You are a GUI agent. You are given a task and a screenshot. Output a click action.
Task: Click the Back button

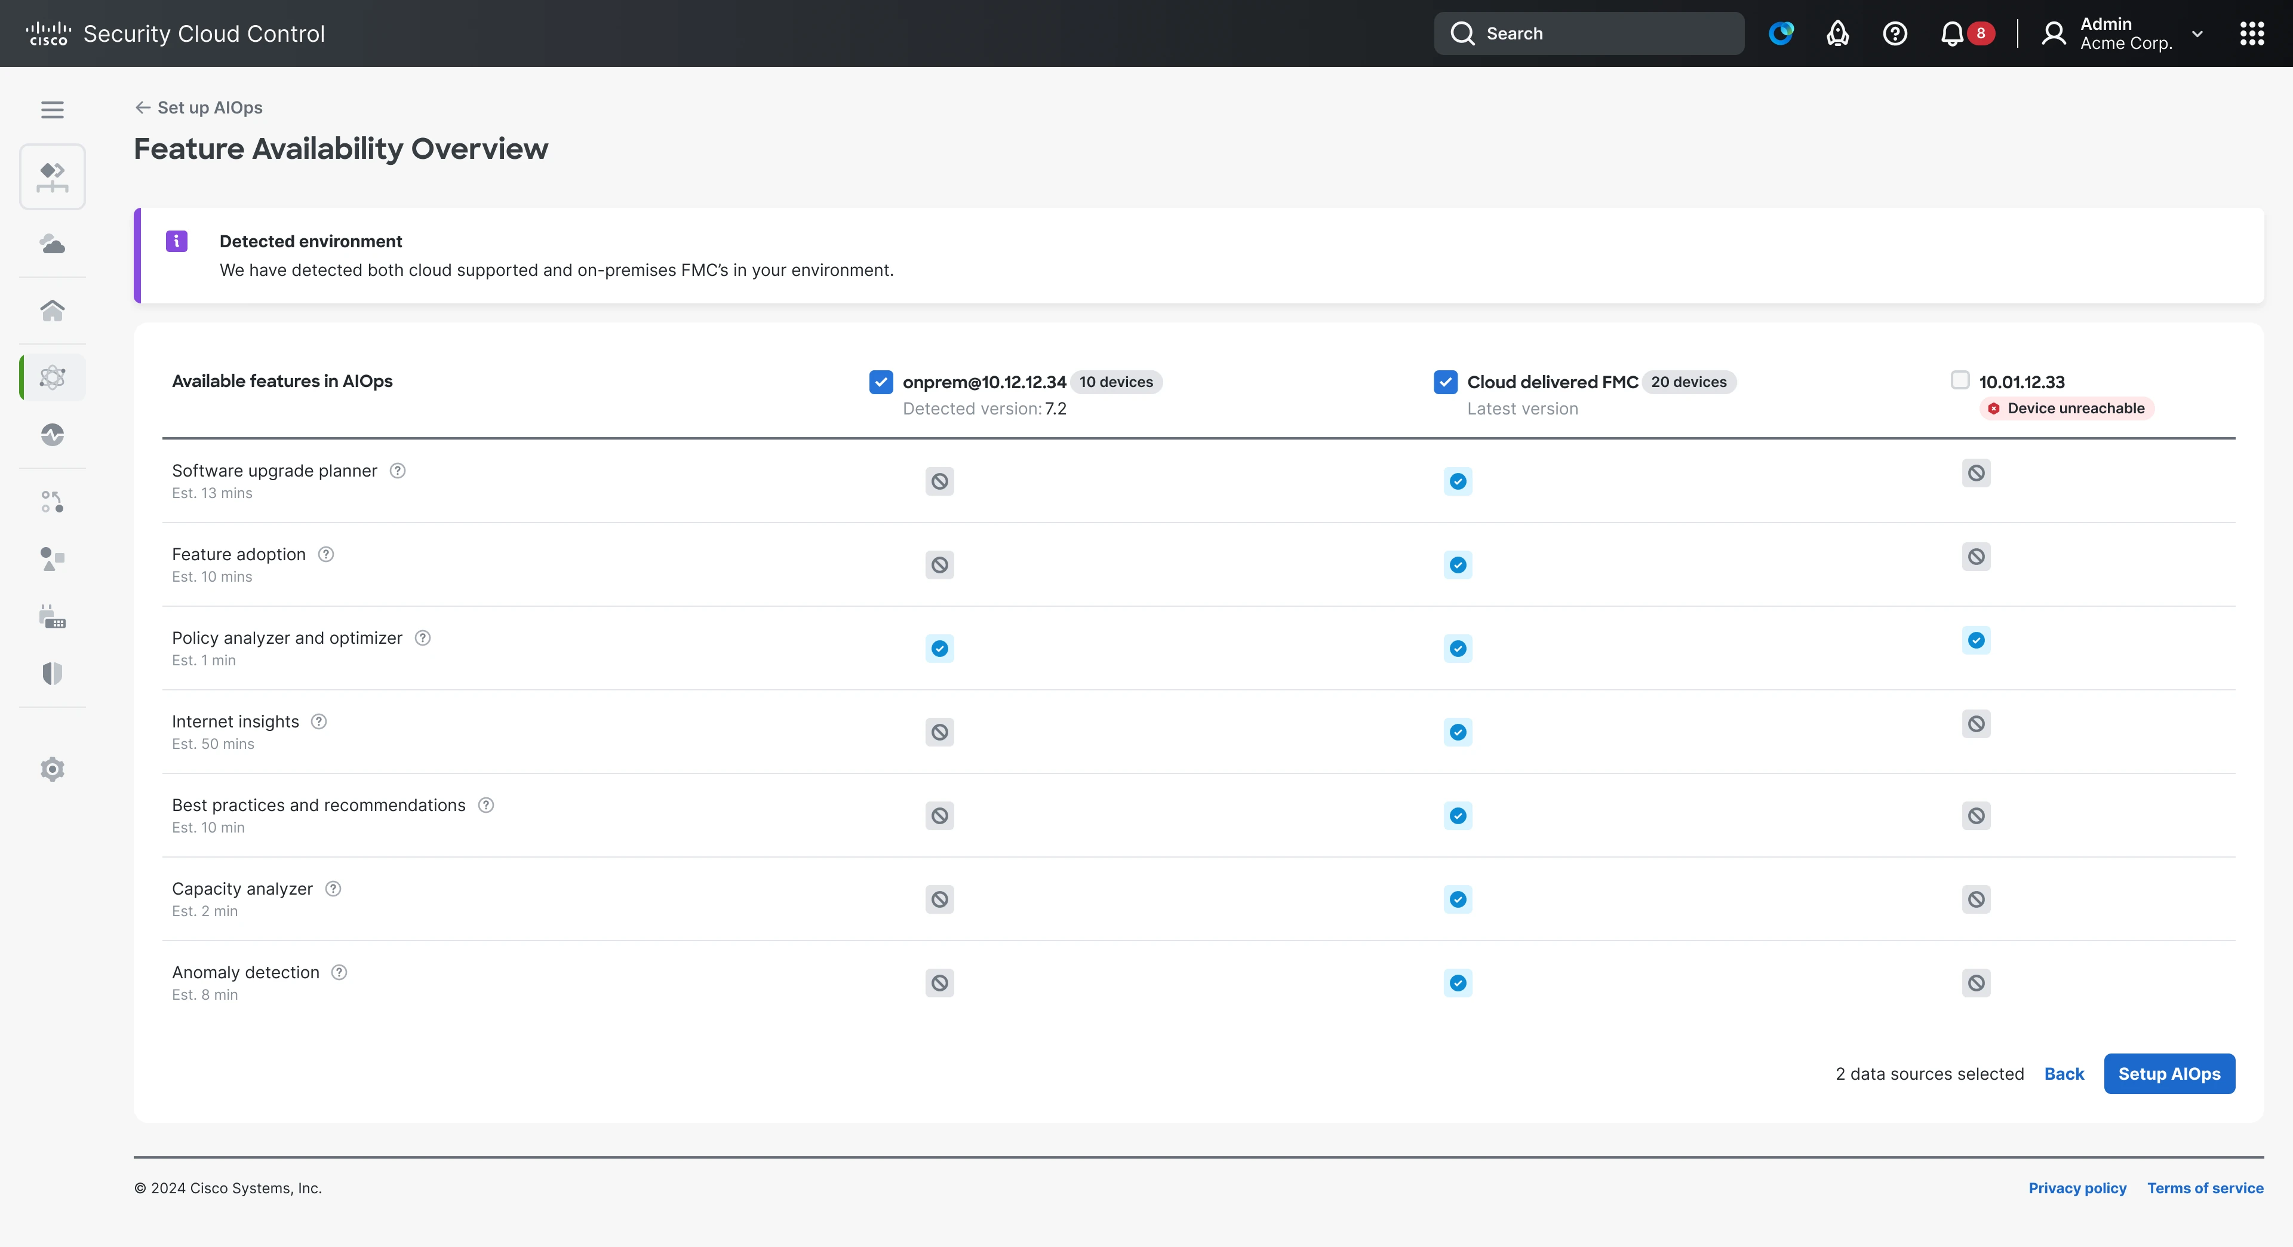(x=2064, y=1073)
